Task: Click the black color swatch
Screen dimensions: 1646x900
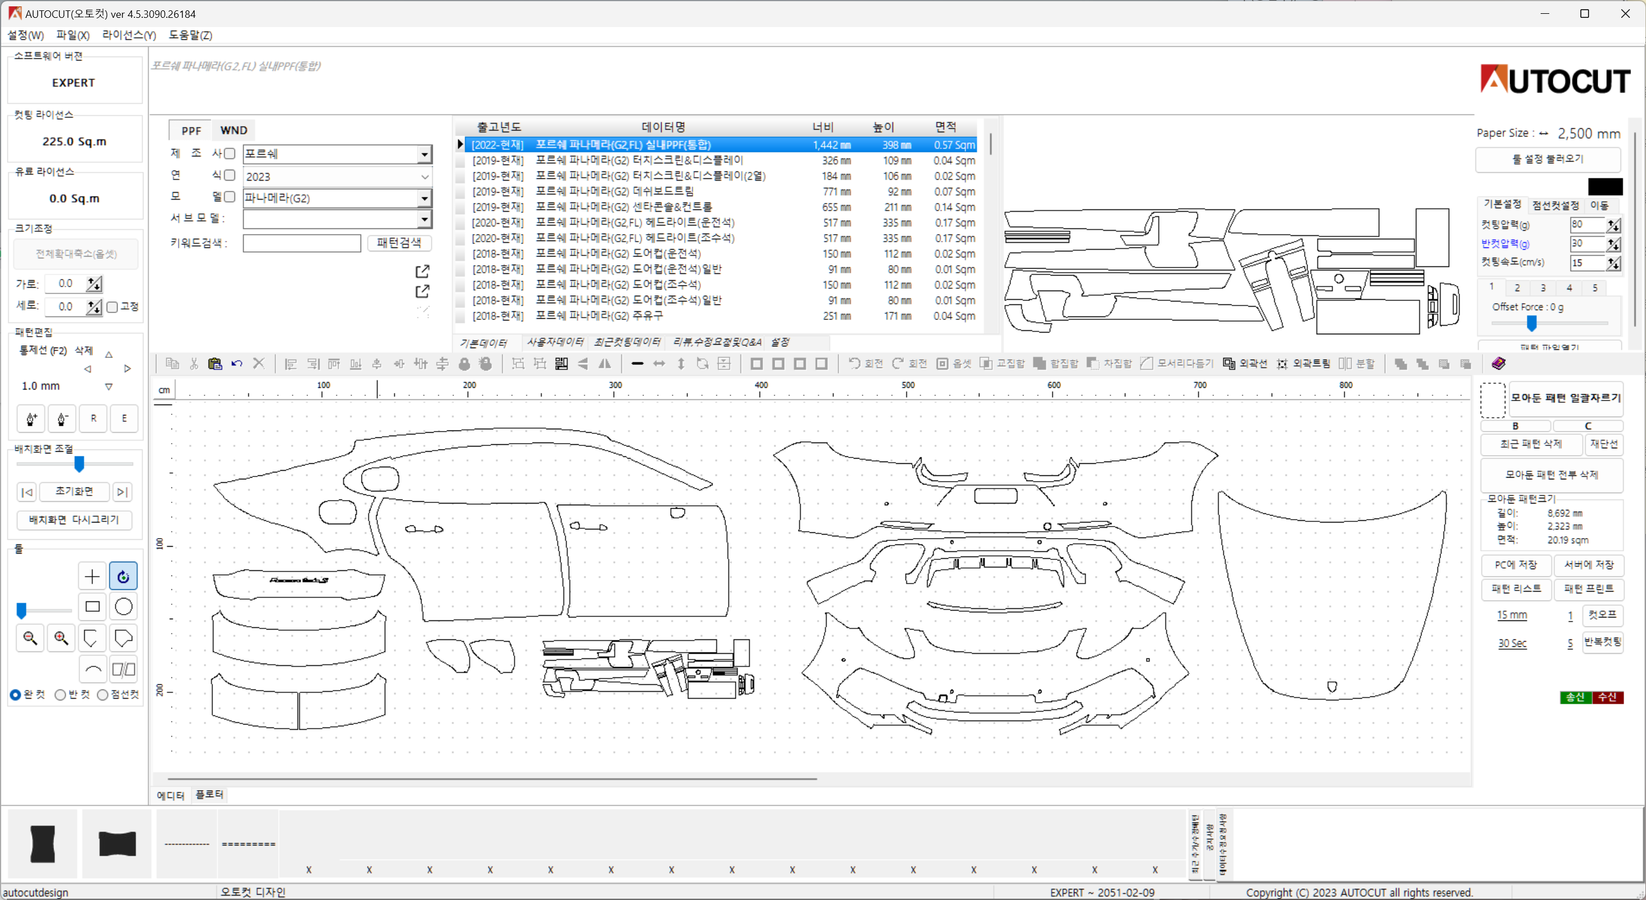Action: [1605, 186]
